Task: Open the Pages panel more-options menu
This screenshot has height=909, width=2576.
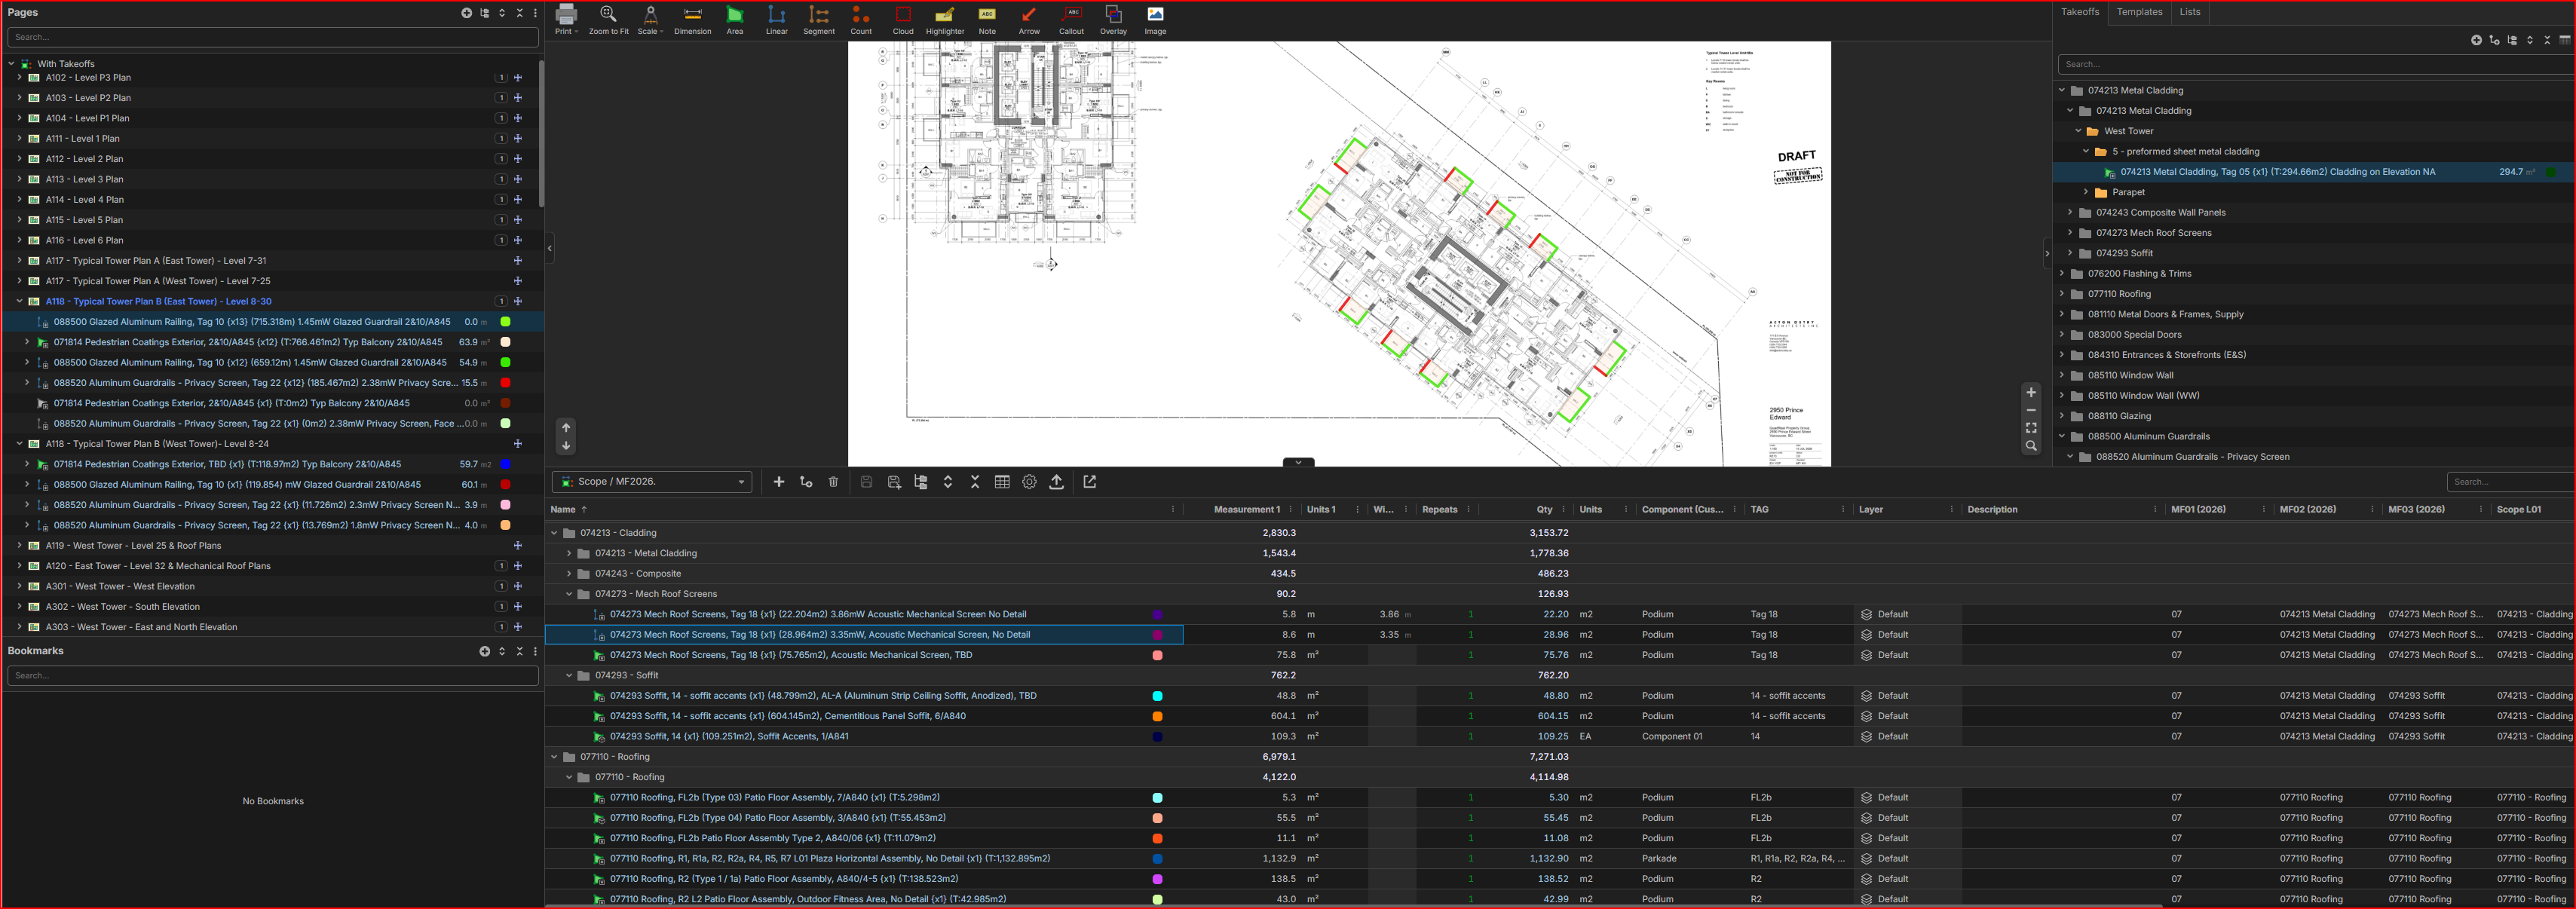Action: tap(536, 13)
